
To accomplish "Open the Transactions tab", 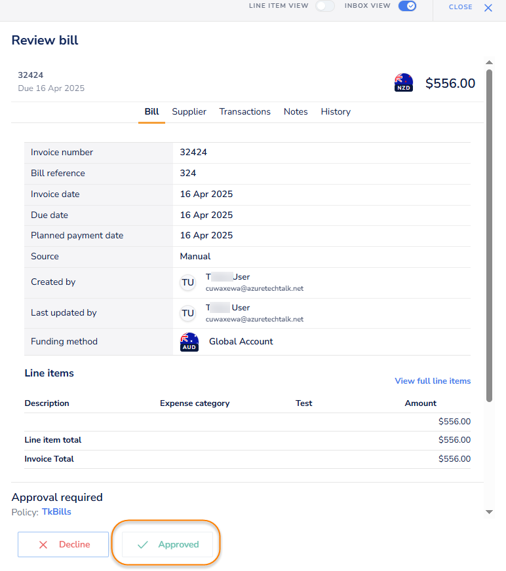I will pos(244,112).
